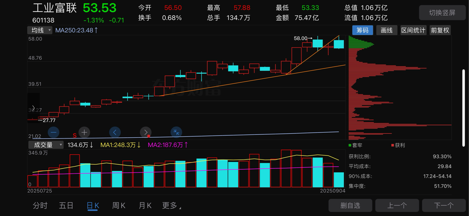Click 最高 high price 57.88

[242, 8]
